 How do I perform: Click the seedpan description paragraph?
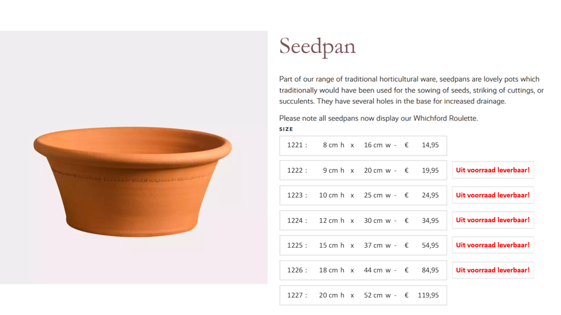(412, 90)
